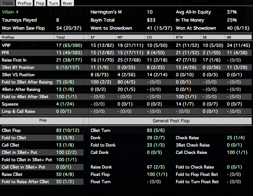Click Raise First In BTN value 47 (7/15)
This screenshot has width=253, height=196.
tap(186, 60)
